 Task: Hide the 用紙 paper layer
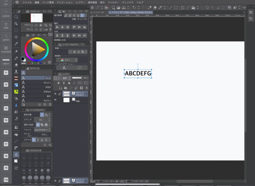[x=55, y=100]
